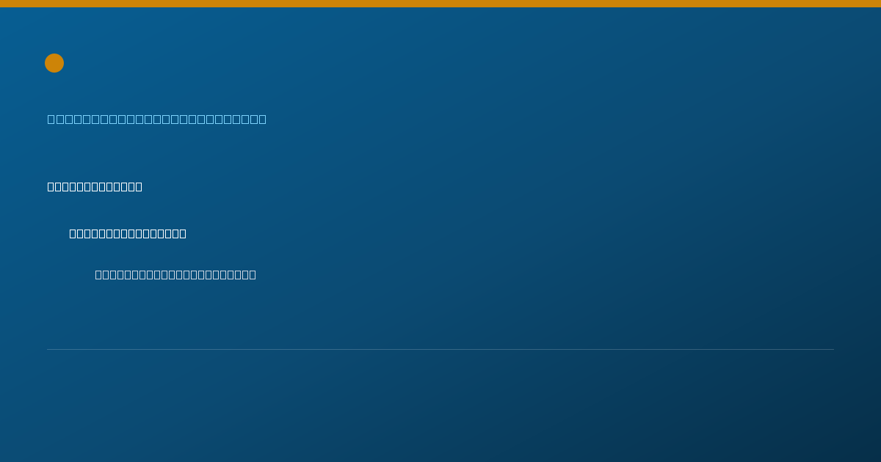Screen dimensions: 881x462
Task: Select the deepest-indented white text line
Action: 175,274
